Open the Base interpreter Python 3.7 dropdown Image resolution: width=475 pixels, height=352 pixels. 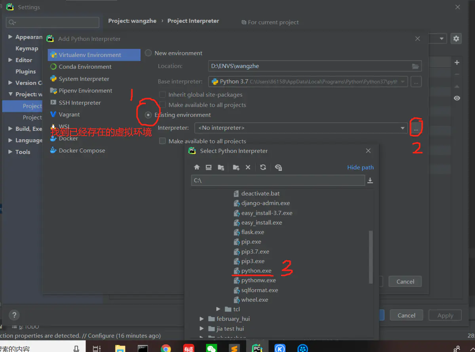[308, 81]
